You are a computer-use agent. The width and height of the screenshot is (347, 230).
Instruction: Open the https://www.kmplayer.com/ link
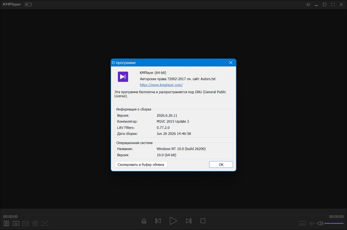pos(161,85)
